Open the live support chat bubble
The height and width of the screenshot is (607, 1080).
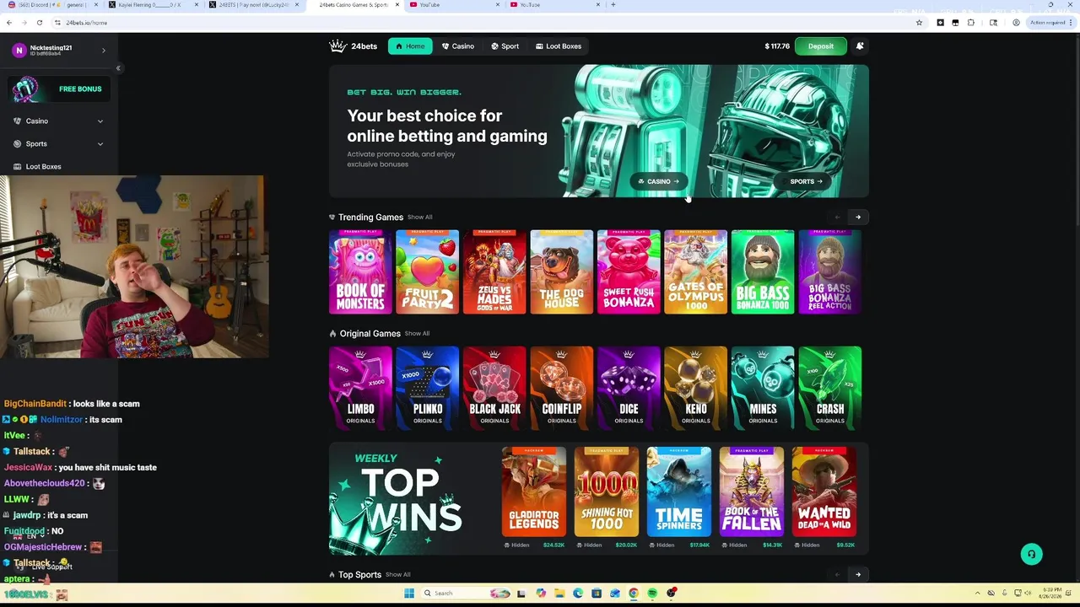1031,554
